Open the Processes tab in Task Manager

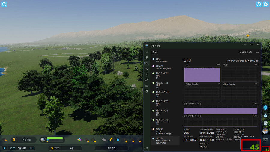(147, 57)
